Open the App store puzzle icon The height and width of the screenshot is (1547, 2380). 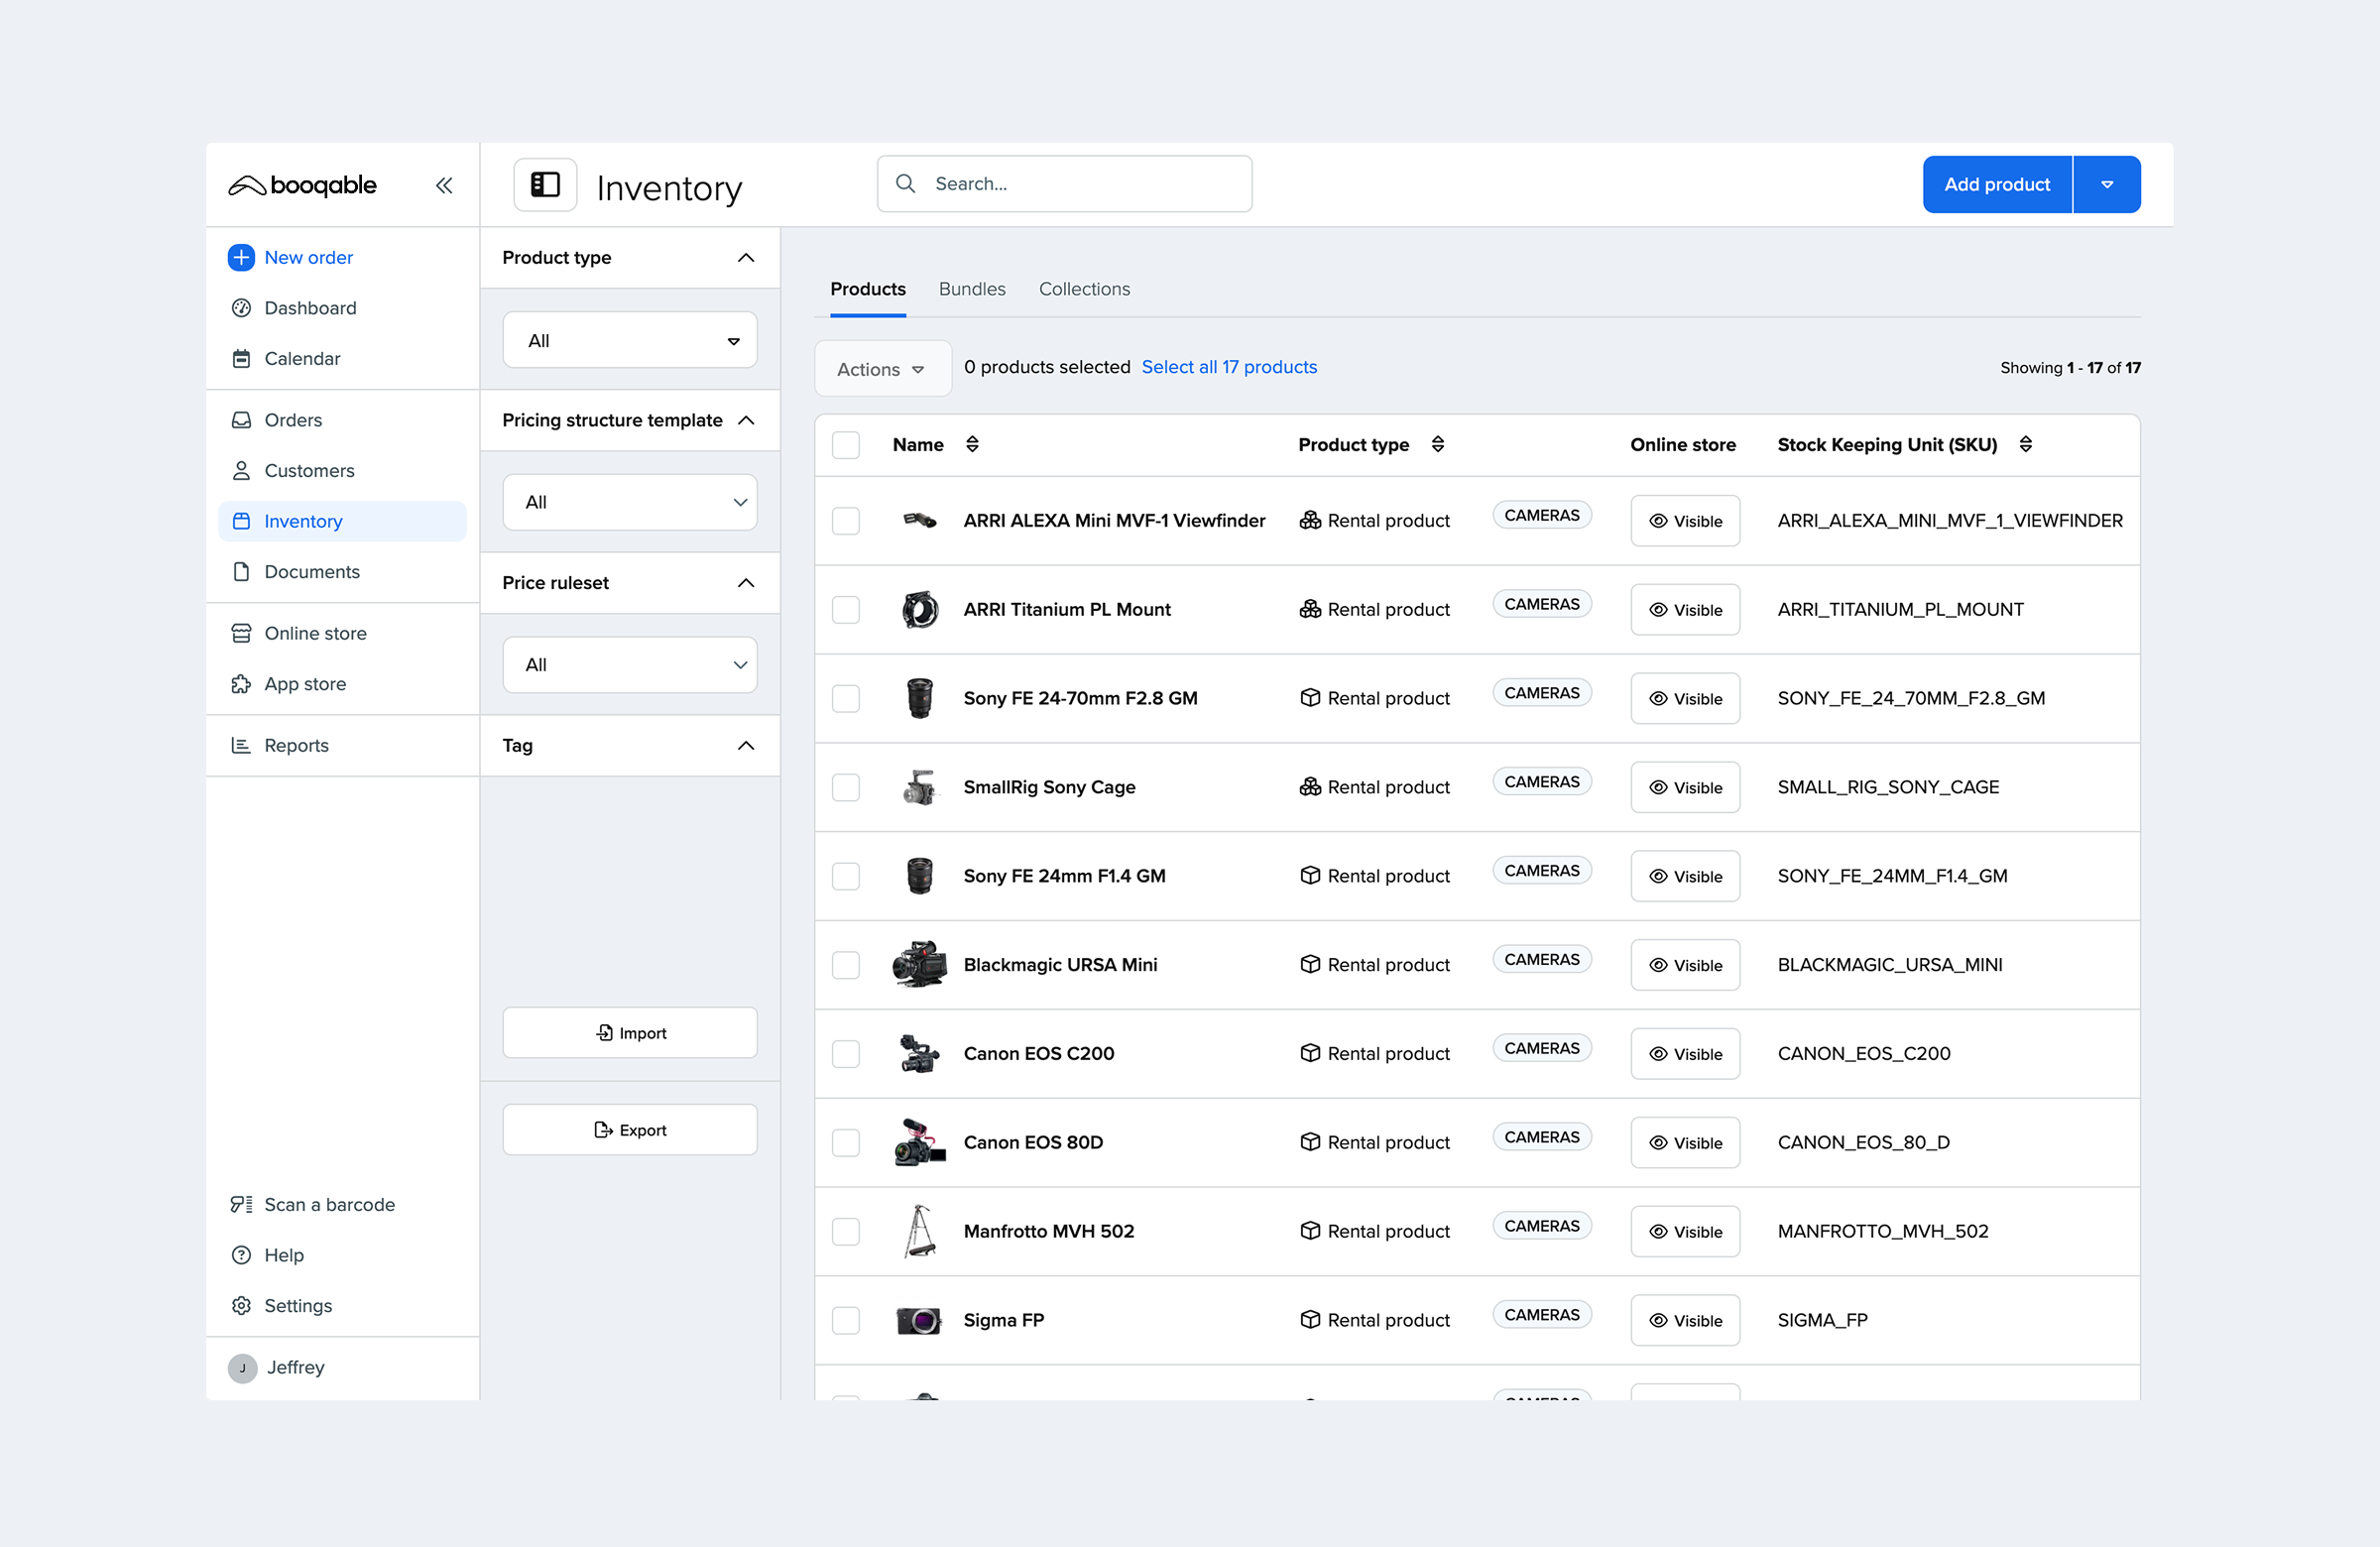pos(241,684)
